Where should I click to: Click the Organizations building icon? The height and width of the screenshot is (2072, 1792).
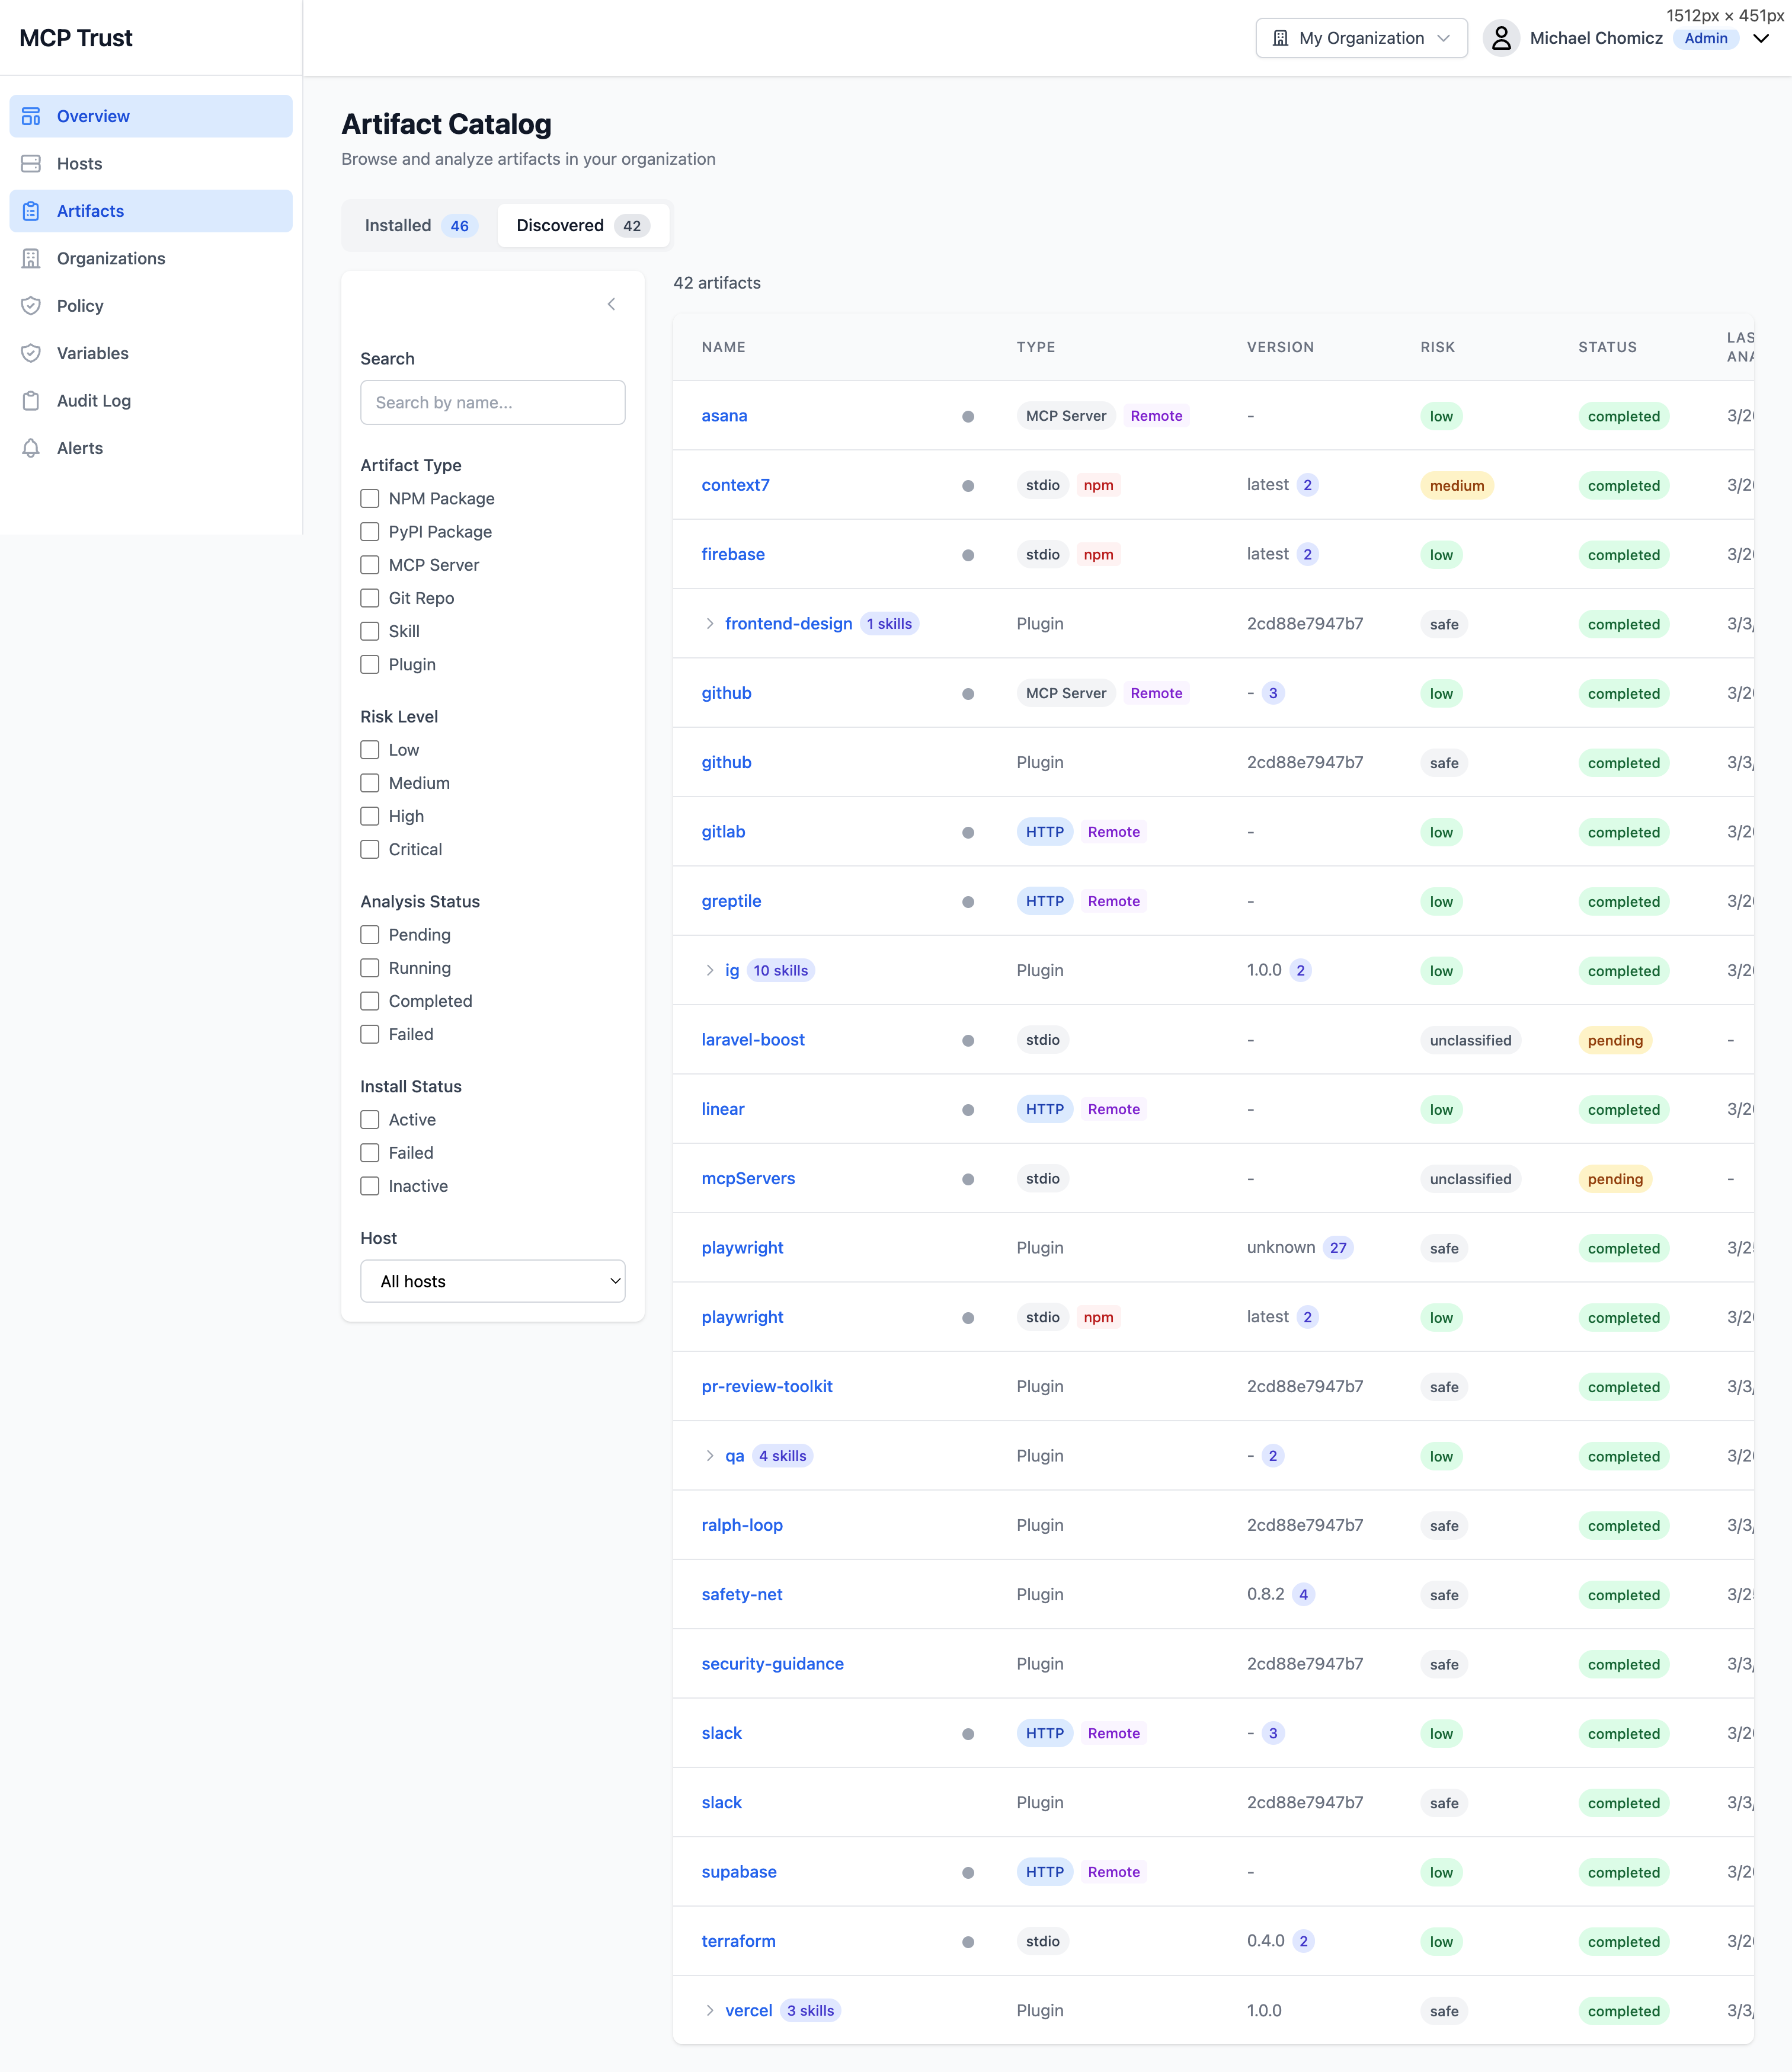[x=31, y=258]
